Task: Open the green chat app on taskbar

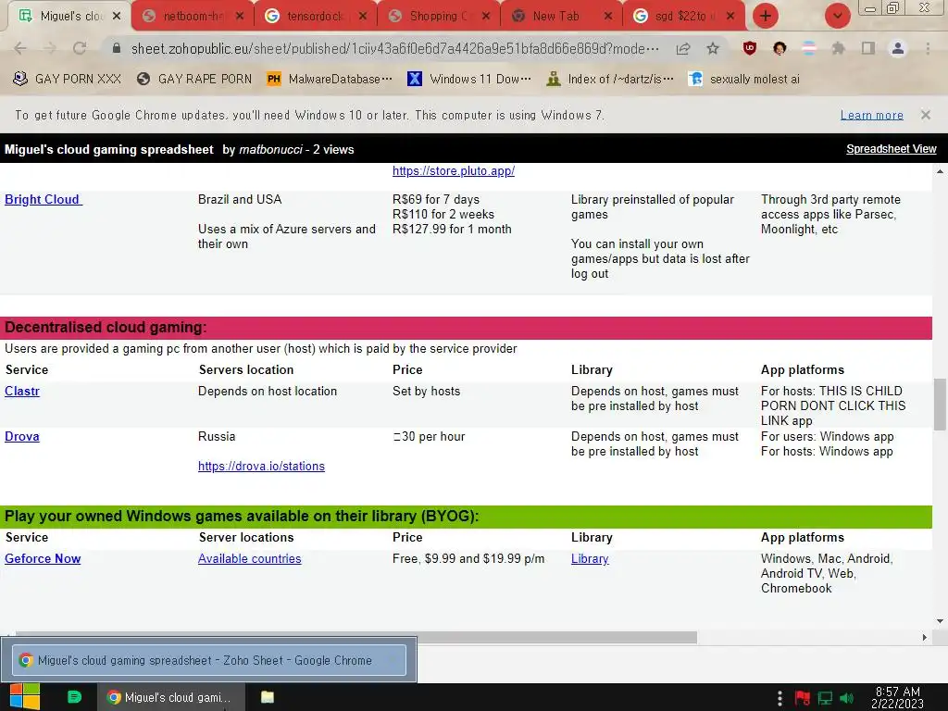Action: (x=74, y=697)
